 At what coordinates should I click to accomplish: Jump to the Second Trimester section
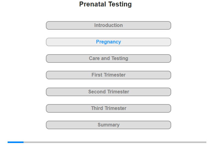(109, 92)
